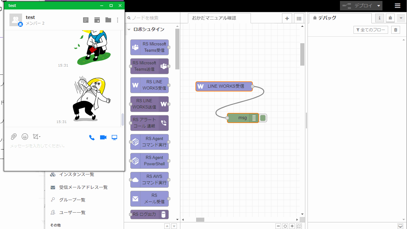Open the three-dot more menu in test chat
This screenshot has width=407, height=229.
point(118,20)
